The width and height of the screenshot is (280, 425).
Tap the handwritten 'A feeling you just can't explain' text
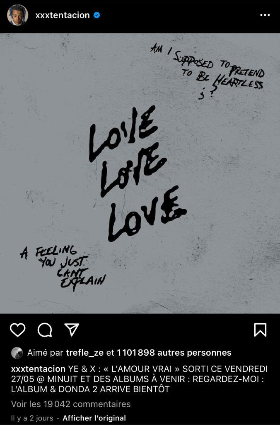(x=63, y=268)
